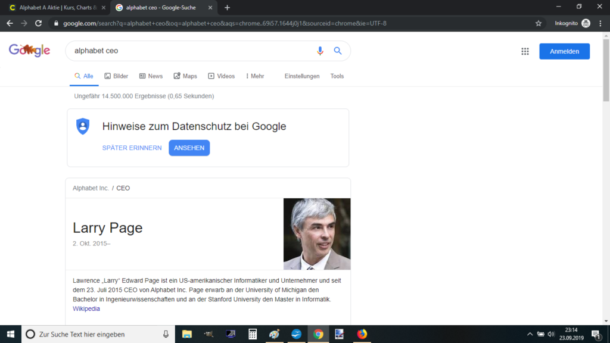Click the Chrome icon in the taskbar
This screenshot has width=610, height=343.
pyautogui.click(x=318, y=334)
